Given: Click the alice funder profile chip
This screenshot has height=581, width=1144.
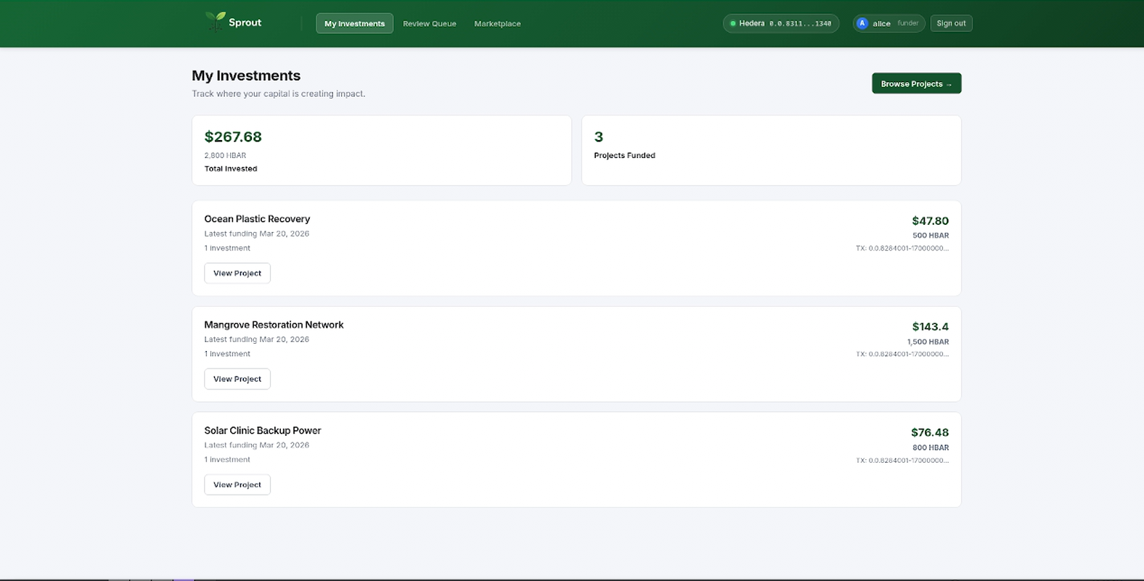Looking at the screenshot, I should coord(888,23).
